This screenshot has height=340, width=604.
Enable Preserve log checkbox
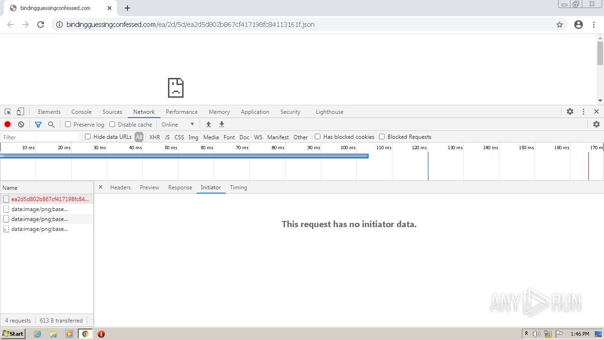click(68, 124)
